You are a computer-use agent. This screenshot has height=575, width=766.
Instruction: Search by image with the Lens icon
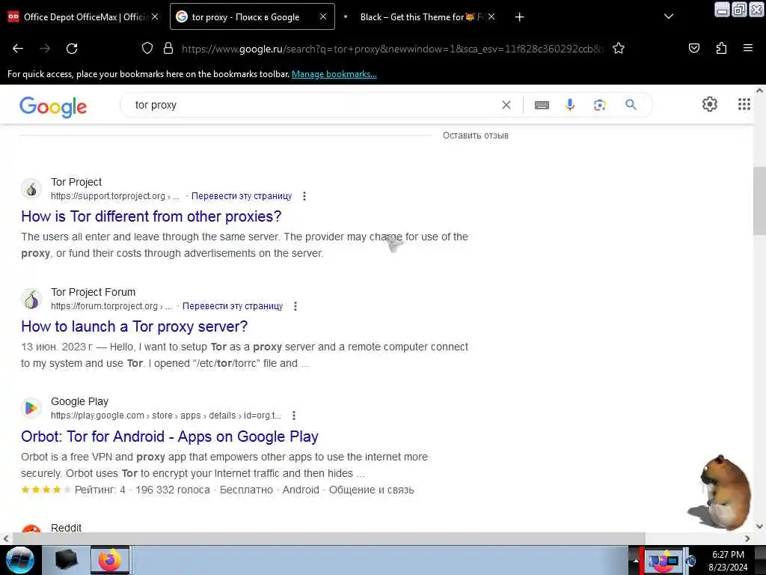[x=599, y=105]
